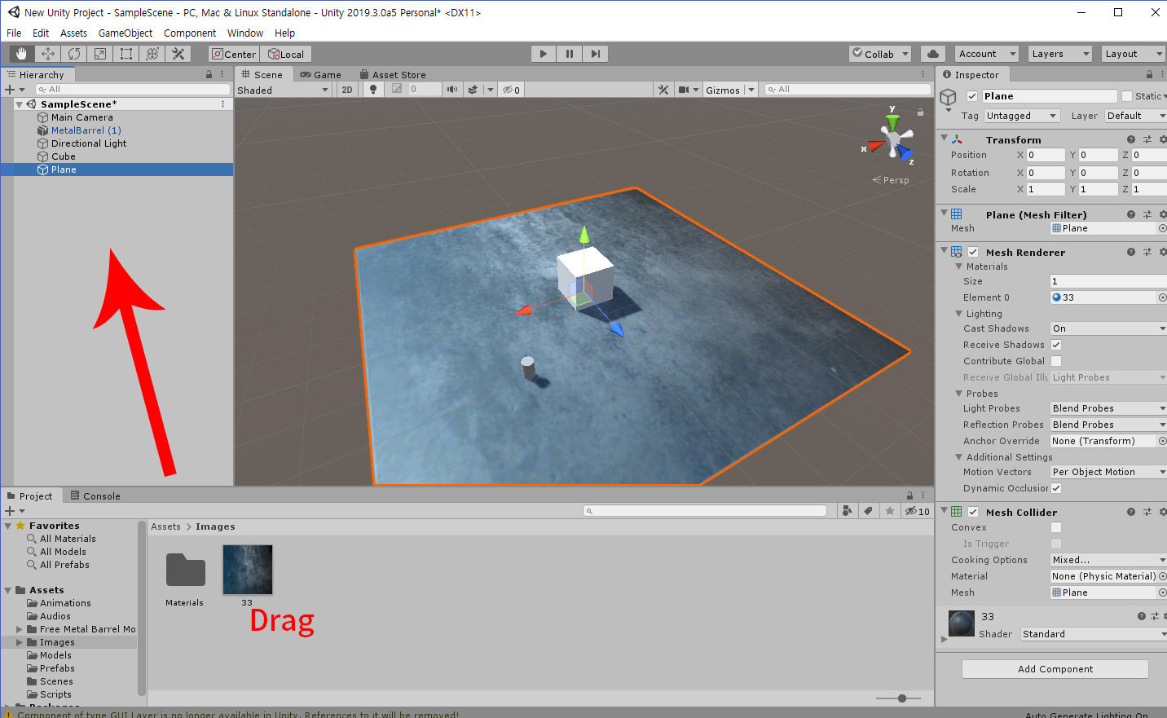Open Light Probes dropdown
This screenshot has width=1167, height=718.
pos(1108,408)
